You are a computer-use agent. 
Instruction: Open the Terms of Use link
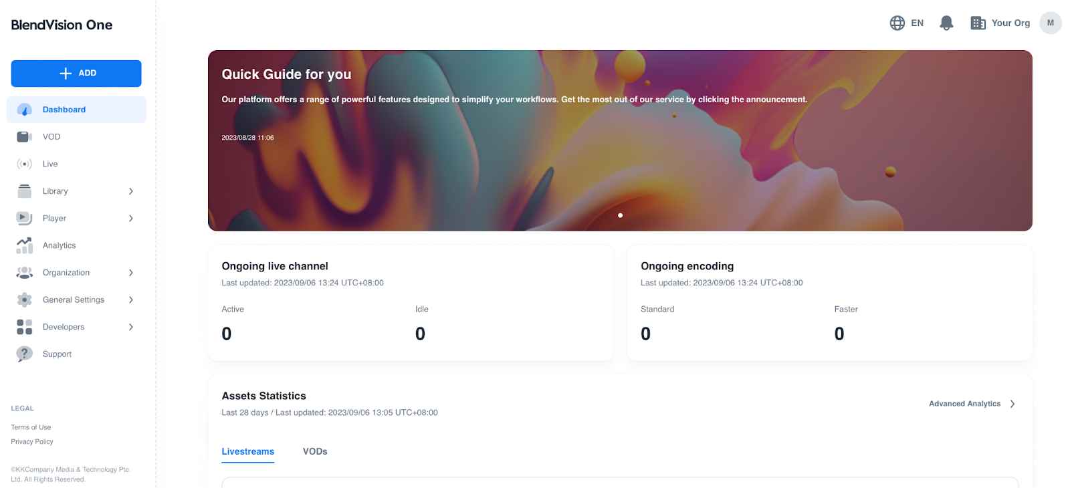[x=31, y=428]
